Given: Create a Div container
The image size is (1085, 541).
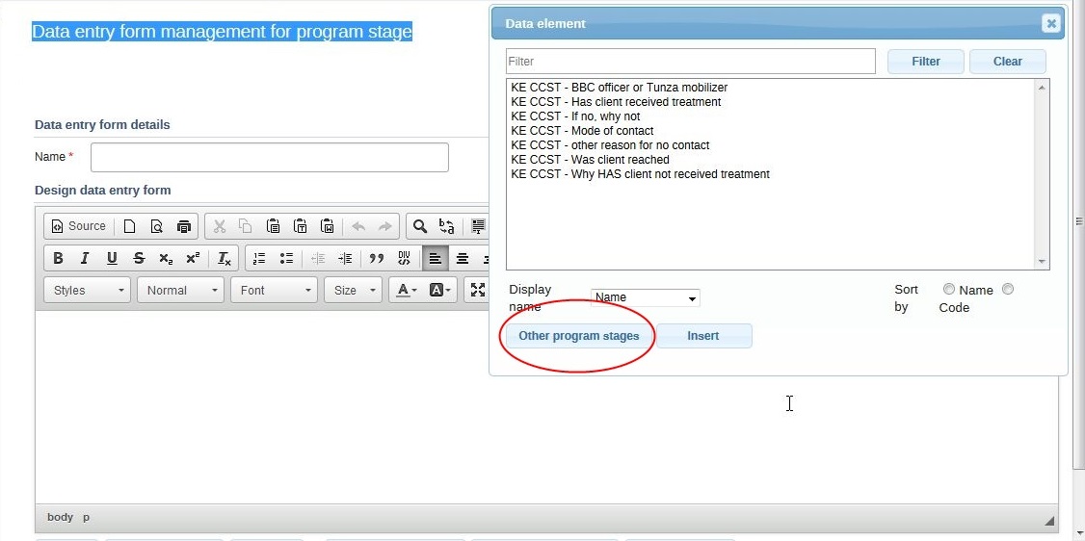Looking at the screenshot, I should (x=404, y=258).
